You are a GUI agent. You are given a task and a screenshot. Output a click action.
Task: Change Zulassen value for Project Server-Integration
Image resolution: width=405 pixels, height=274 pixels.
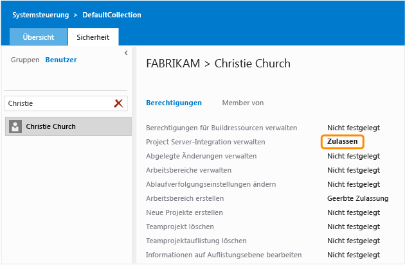342,141
